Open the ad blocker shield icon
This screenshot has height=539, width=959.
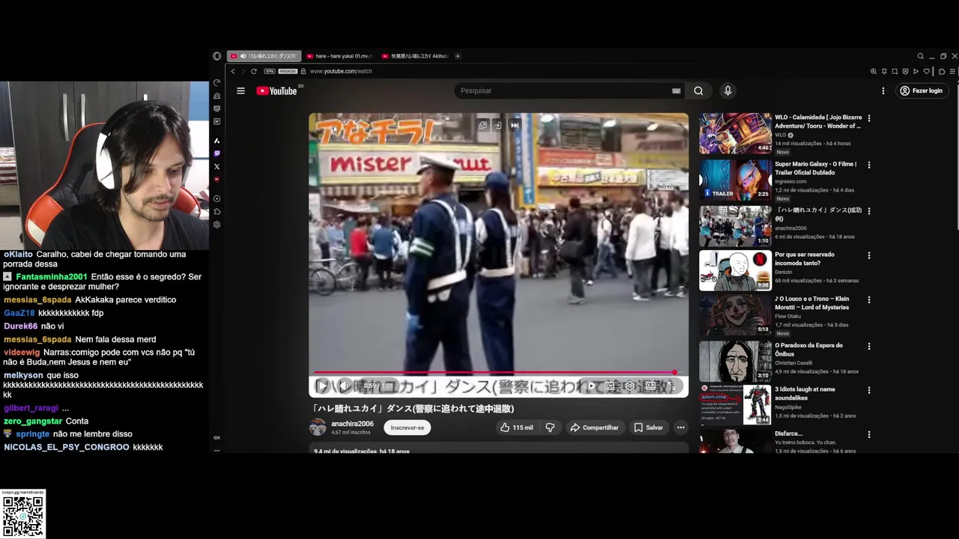click(x=905, y=71)
